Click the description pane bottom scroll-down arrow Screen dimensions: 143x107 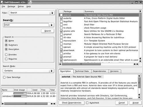[x=139, y=97]
